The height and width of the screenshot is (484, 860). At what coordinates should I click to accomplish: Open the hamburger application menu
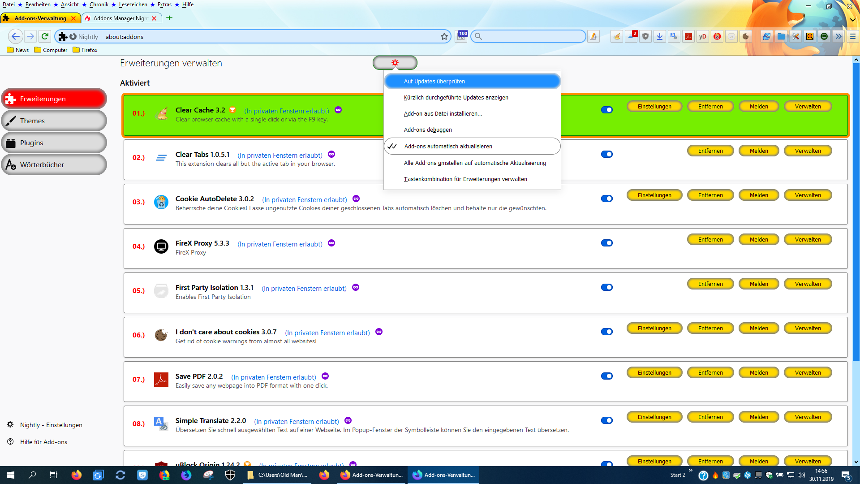click(x=853, y=37)
